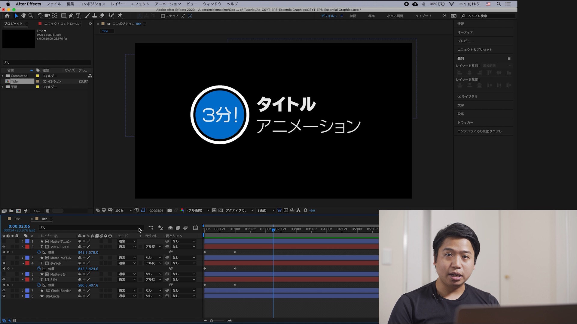Open the blend mode dropdown for BG-Circle-Border
The height and width of the screenshot is (324, 577).
[x=127, y=290]
